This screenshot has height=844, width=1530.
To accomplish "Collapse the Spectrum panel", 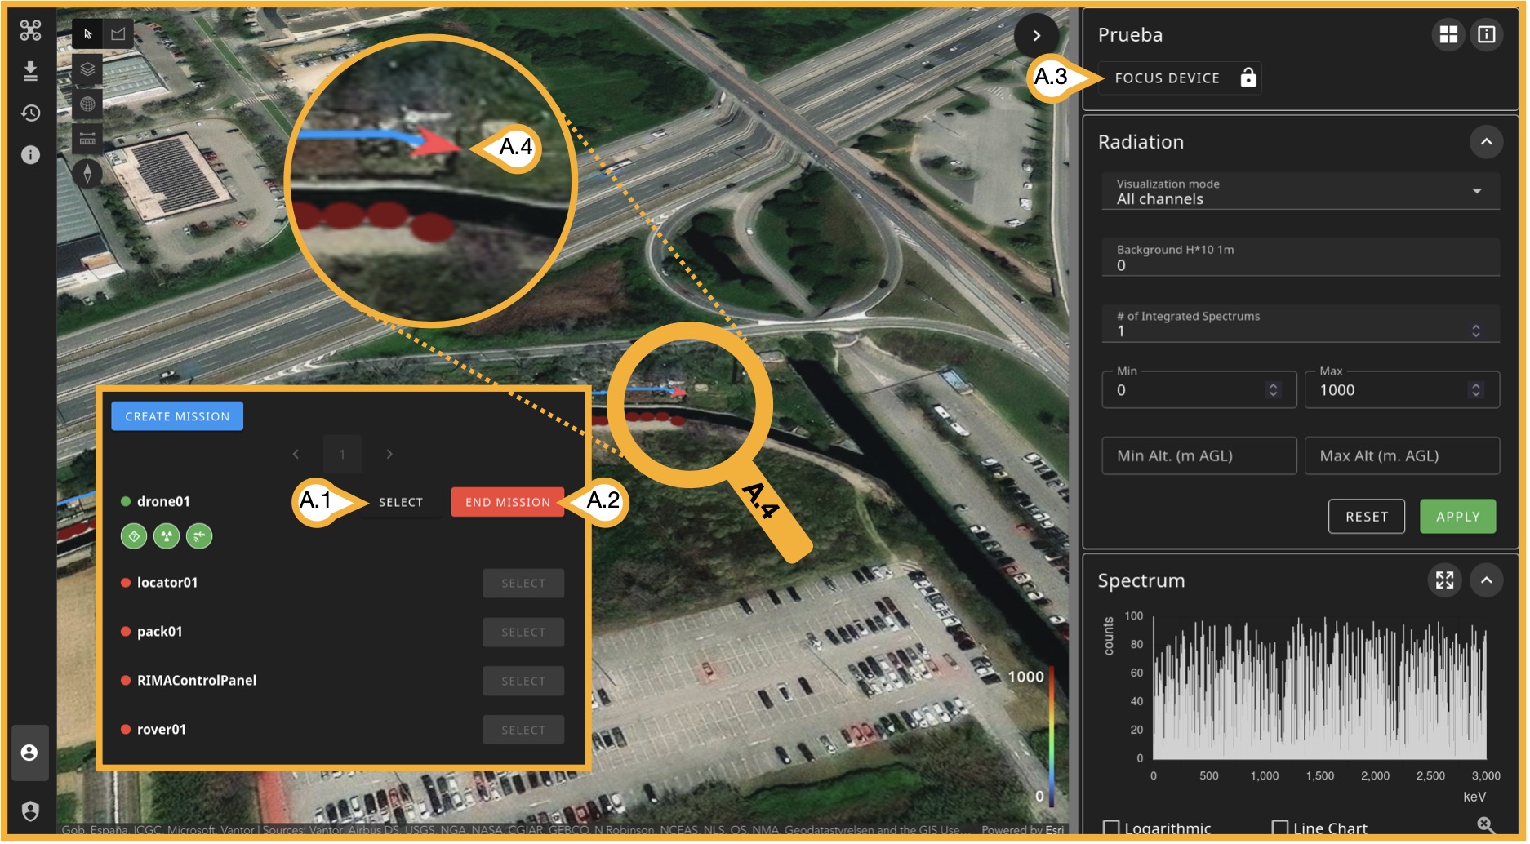I will coord(1486,580).
